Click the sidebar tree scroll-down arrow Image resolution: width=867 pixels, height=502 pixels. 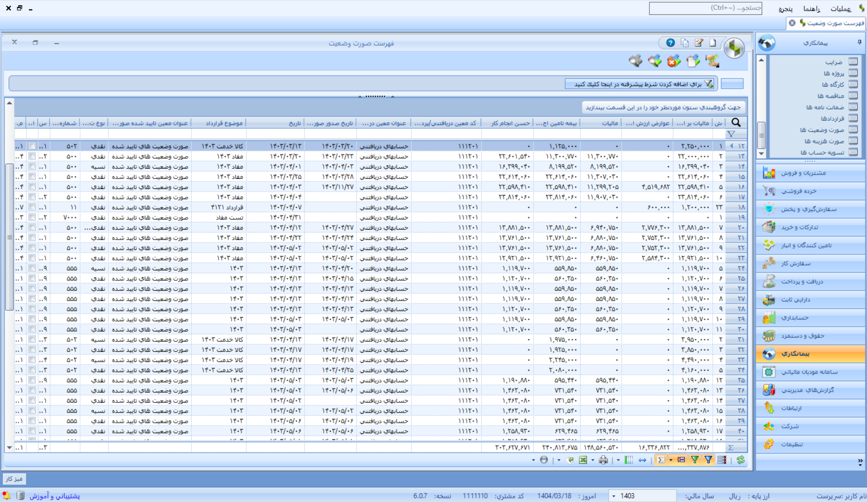(761, 154)
